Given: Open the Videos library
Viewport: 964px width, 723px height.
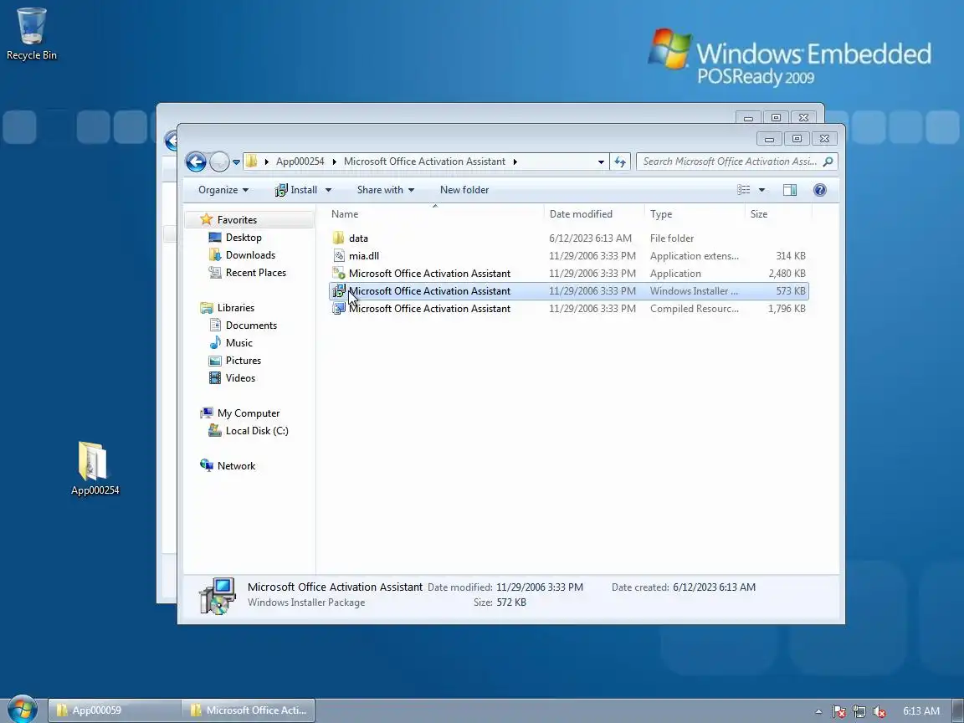Looking at the screenshot, I should pyautogui.click(x=240, y=378).
